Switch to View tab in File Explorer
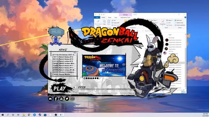209x117 pixels. tap(116, 17)
